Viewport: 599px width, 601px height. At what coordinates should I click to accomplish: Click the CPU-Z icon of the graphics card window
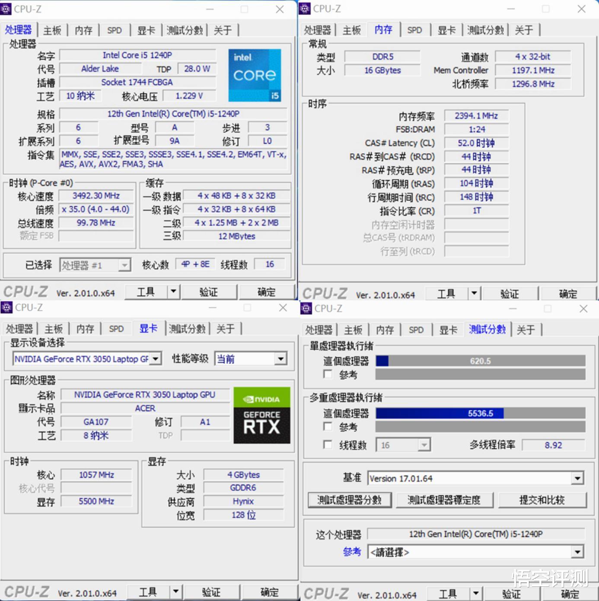[x=6, y=308]
